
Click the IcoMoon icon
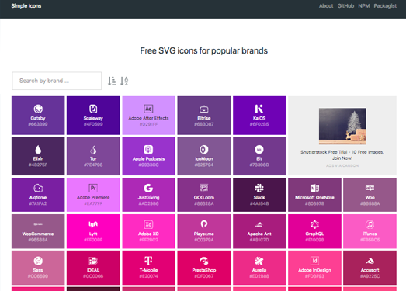(204, 150)
